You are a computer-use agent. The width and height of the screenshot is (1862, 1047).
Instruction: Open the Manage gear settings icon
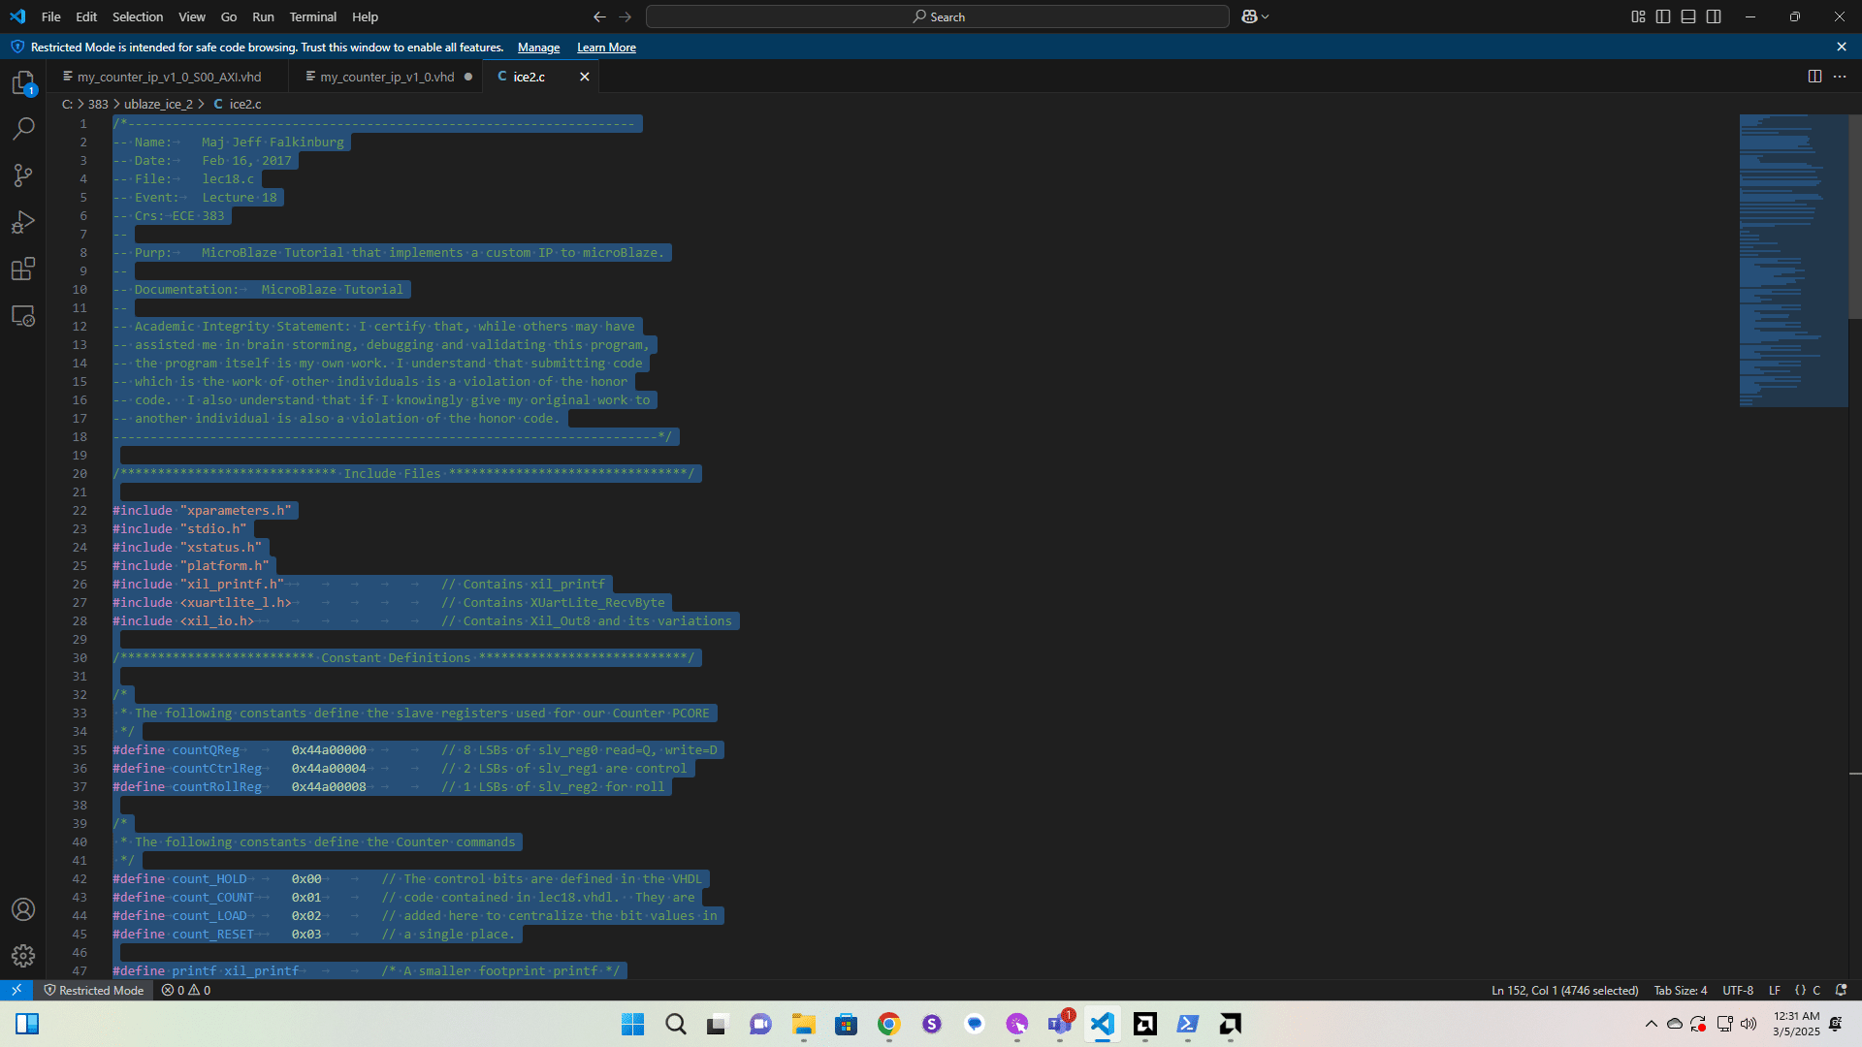point(23,956)
